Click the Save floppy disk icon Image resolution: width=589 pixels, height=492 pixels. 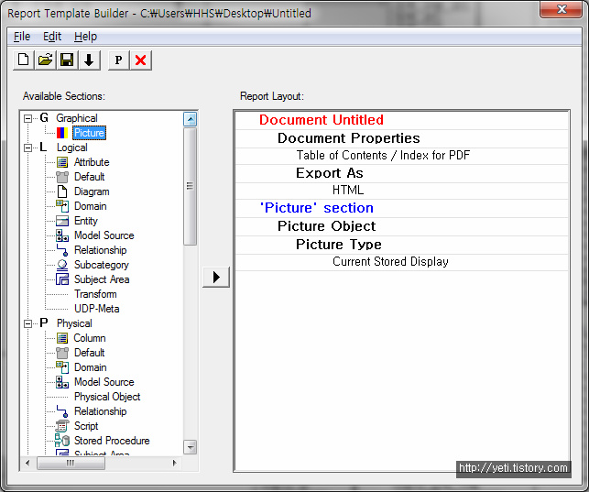tap(67, 60)
